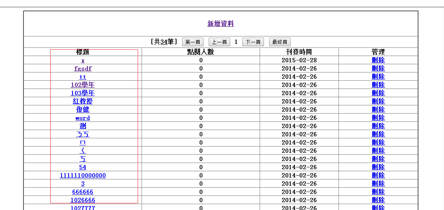Viewport: 444px width, 210px height.
Task: Go to first page with 第一頁
Action: [193, 42]
